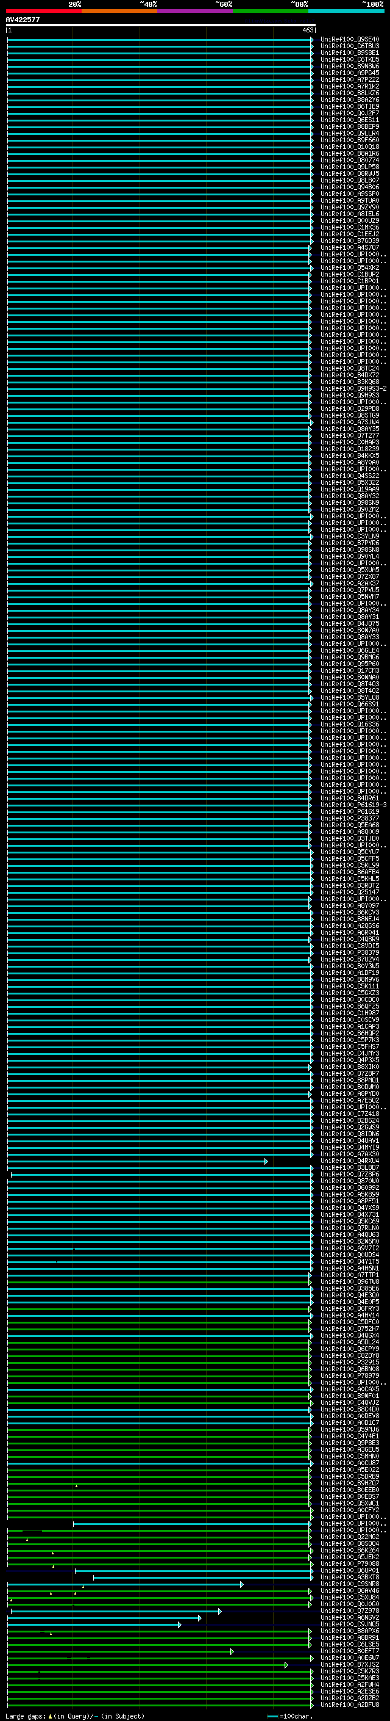Select the UniRef100_A6NGY2 label
Viewport: 390px width, 1721px height.
[349, 1617]
